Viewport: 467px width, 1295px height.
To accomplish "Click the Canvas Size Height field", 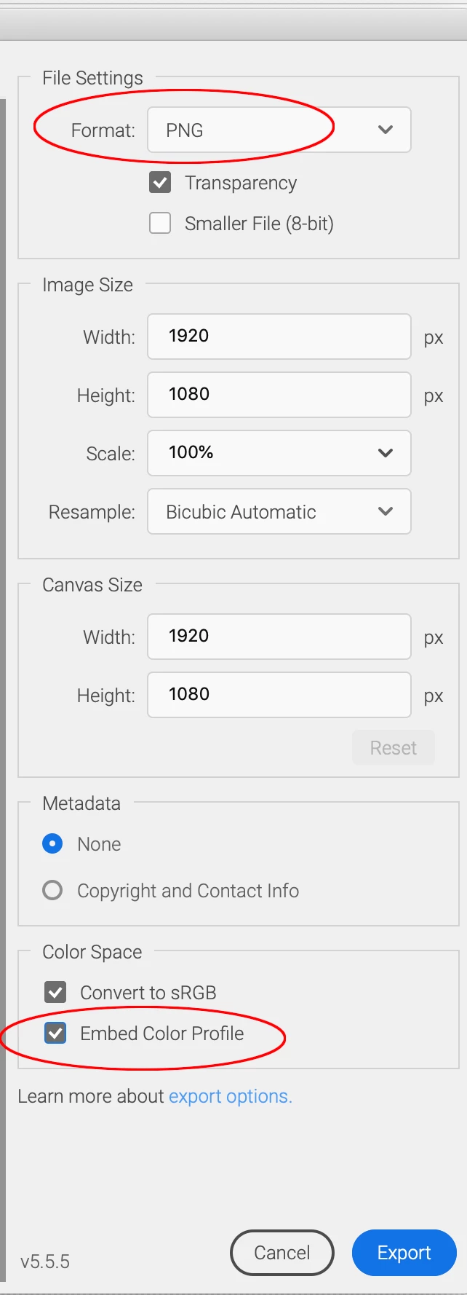I will [x=279, y=695].
